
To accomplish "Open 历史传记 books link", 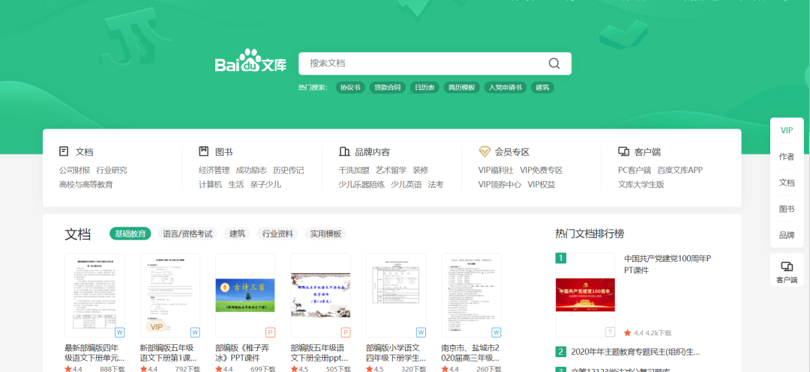I will 288,170.
